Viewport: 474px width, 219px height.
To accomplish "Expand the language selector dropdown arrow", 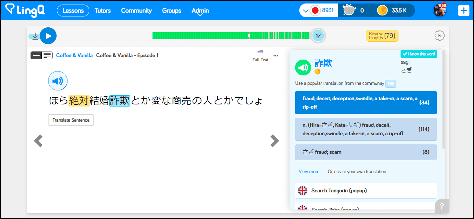I will pos(305,11).
